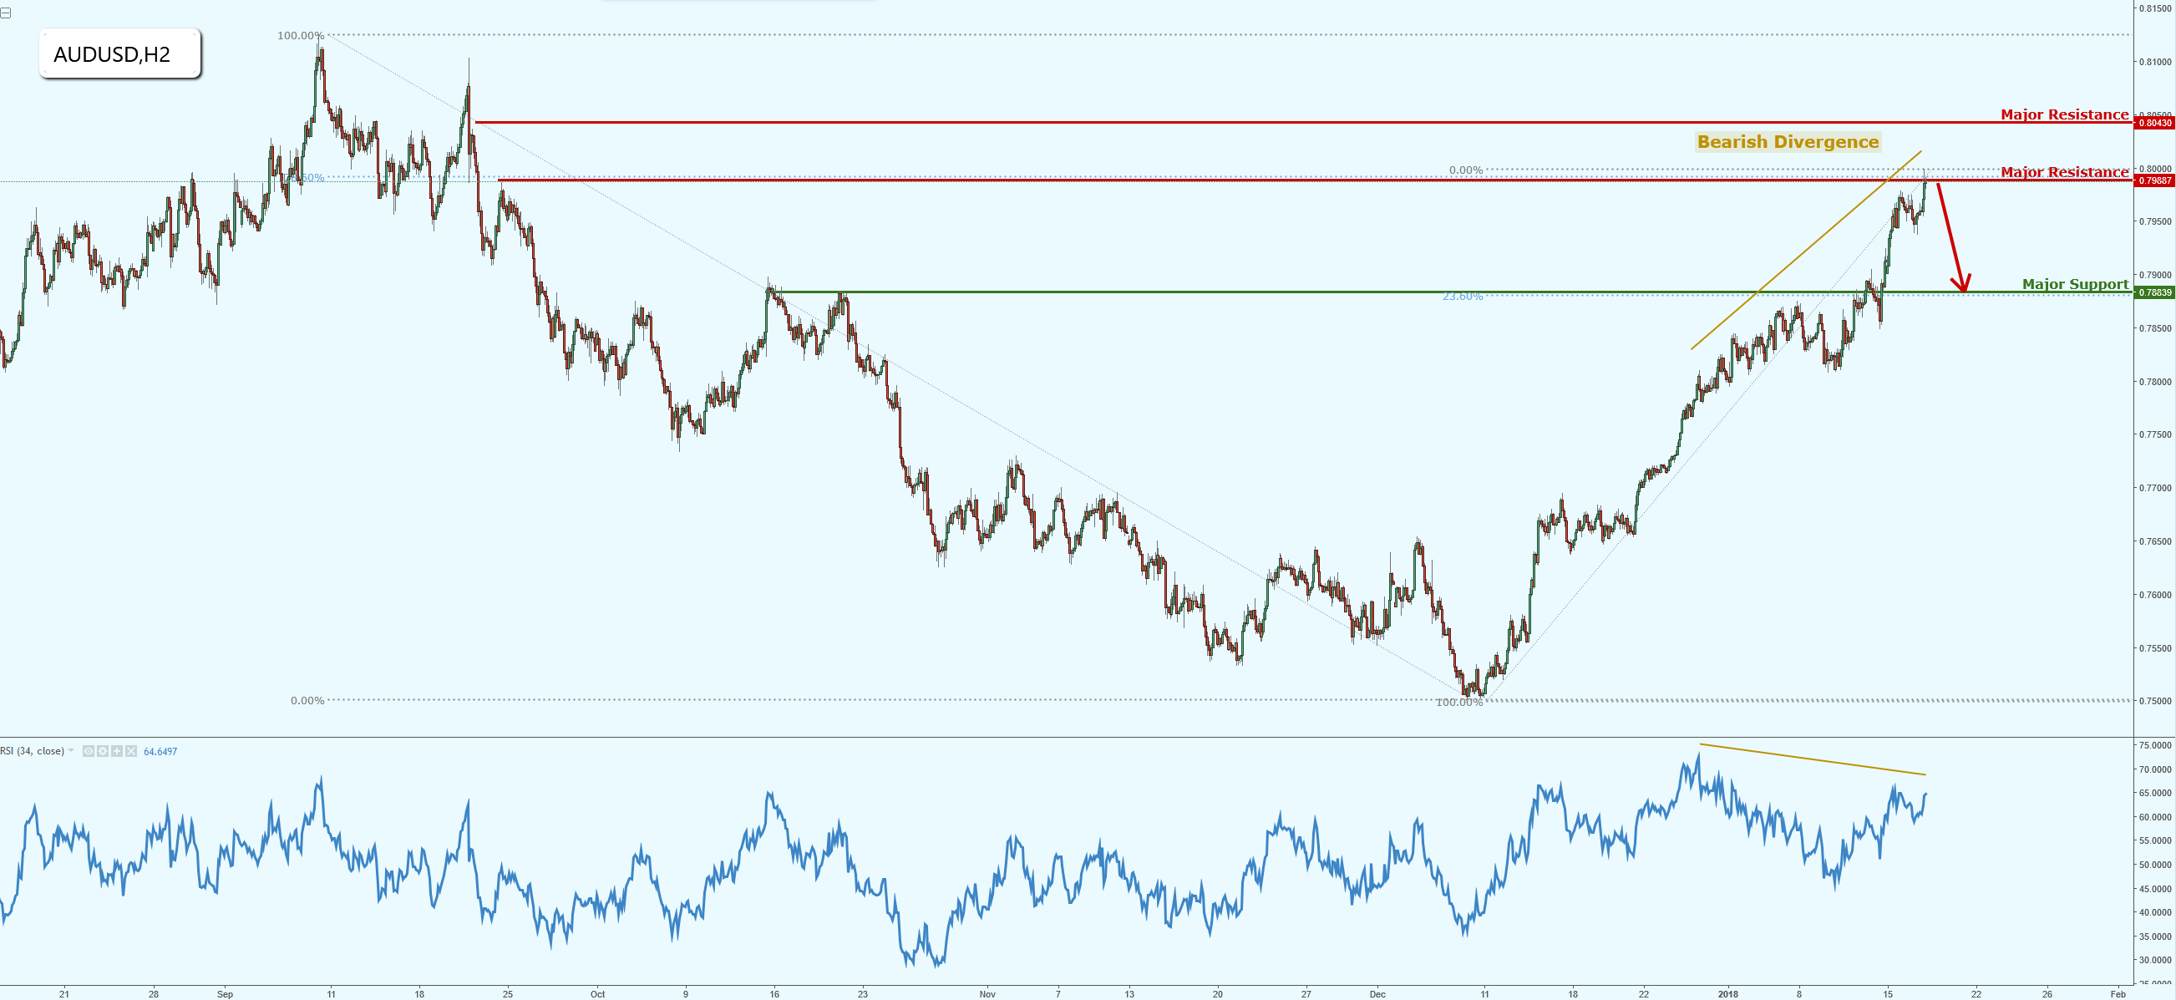Viewport: 2176px width, 1000px height.
Task: Click the RSI value 64.6497
Action: [160, 752]
